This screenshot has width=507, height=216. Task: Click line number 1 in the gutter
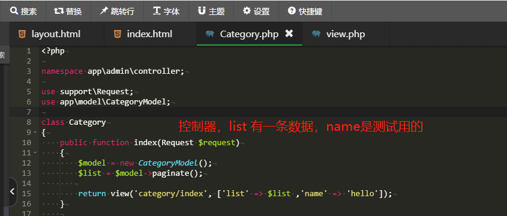(x=29, y=51)
